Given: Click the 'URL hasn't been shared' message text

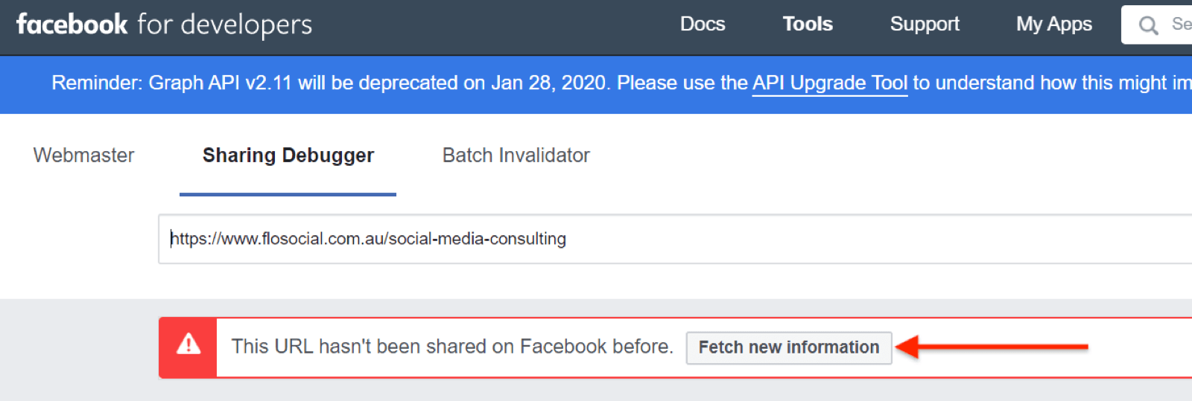Looking at the screenshot, I should click(x=451, y=347).
